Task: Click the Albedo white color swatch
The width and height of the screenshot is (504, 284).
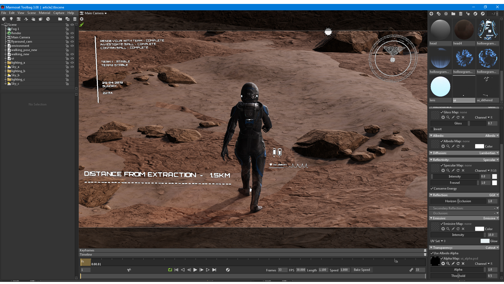Action: tap(479, 146)
